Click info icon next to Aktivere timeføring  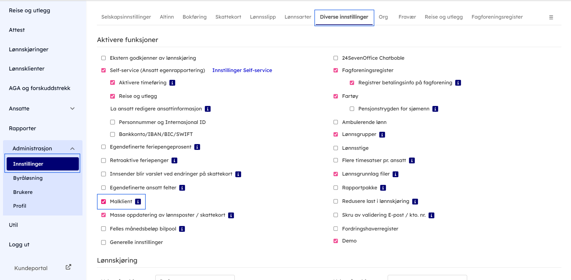click(172, 83)
